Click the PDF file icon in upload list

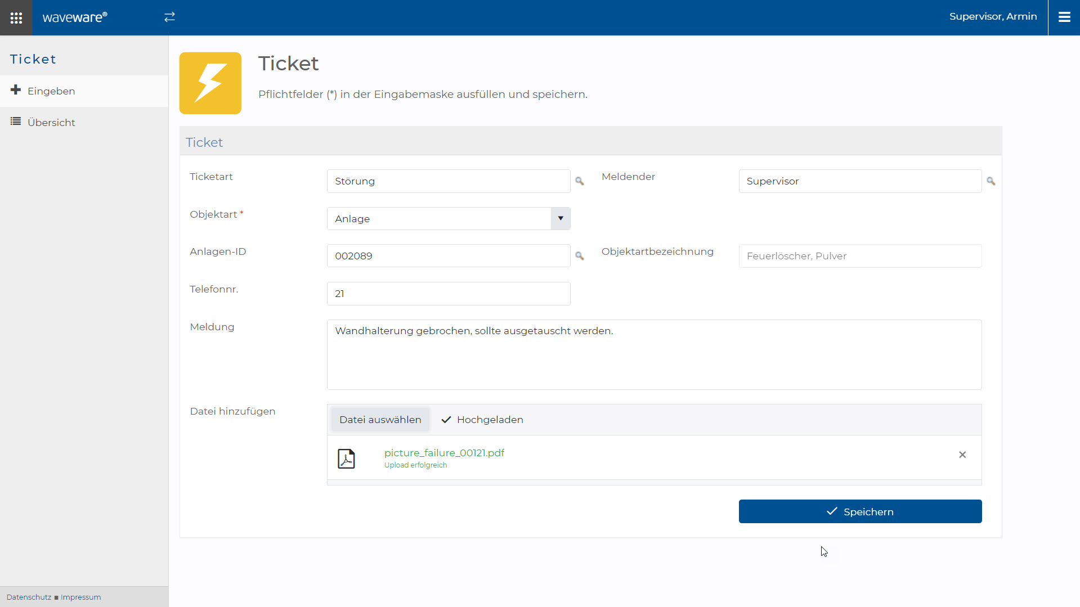pyautogui.click(x=346, y=458)
